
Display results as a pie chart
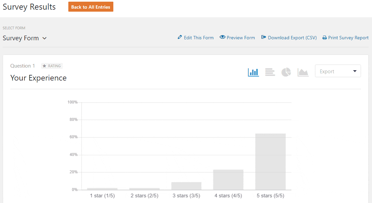[286, 72]
